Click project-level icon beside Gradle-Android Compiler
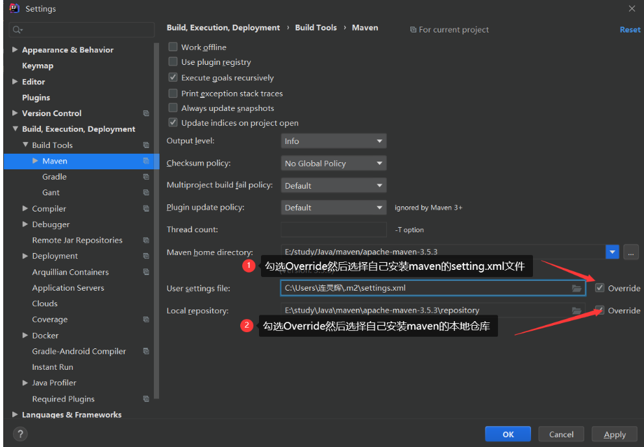Screen dimensions: 644x447 pos(146,351)
